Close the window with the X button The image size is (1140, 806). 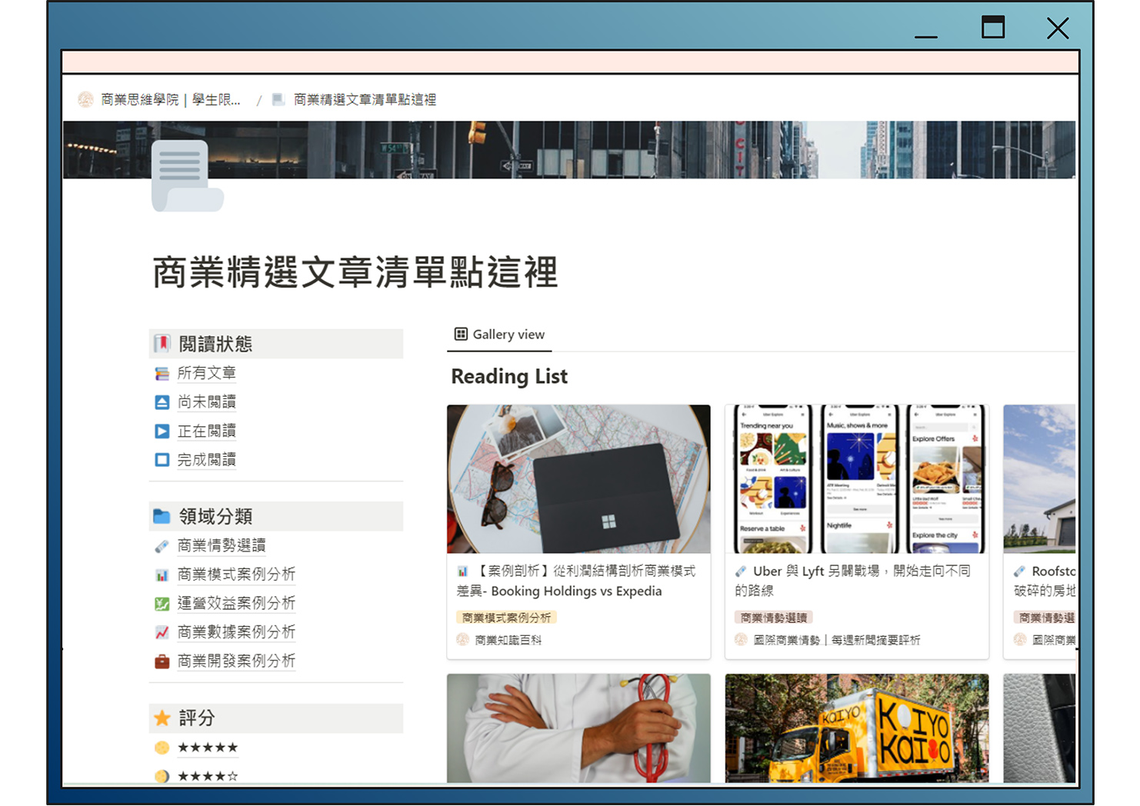tap(1058, 28)
